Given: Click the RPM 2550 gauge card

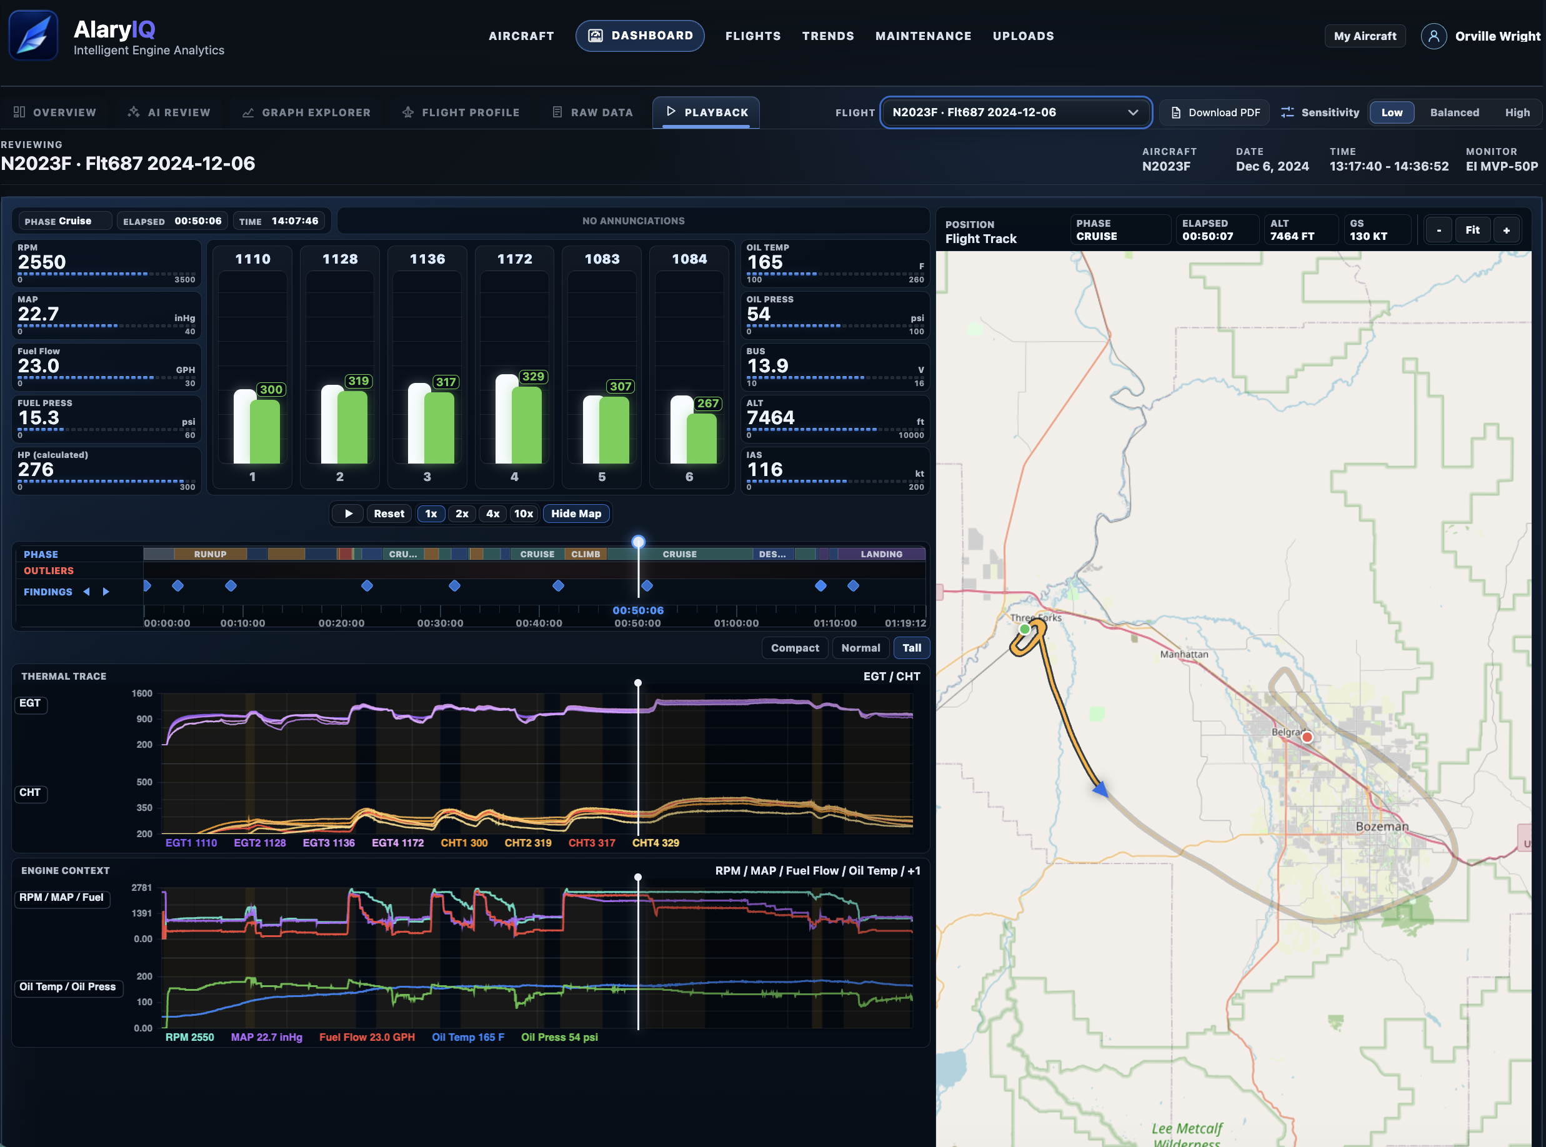Looking at the screenshot, I should [106, 263].
